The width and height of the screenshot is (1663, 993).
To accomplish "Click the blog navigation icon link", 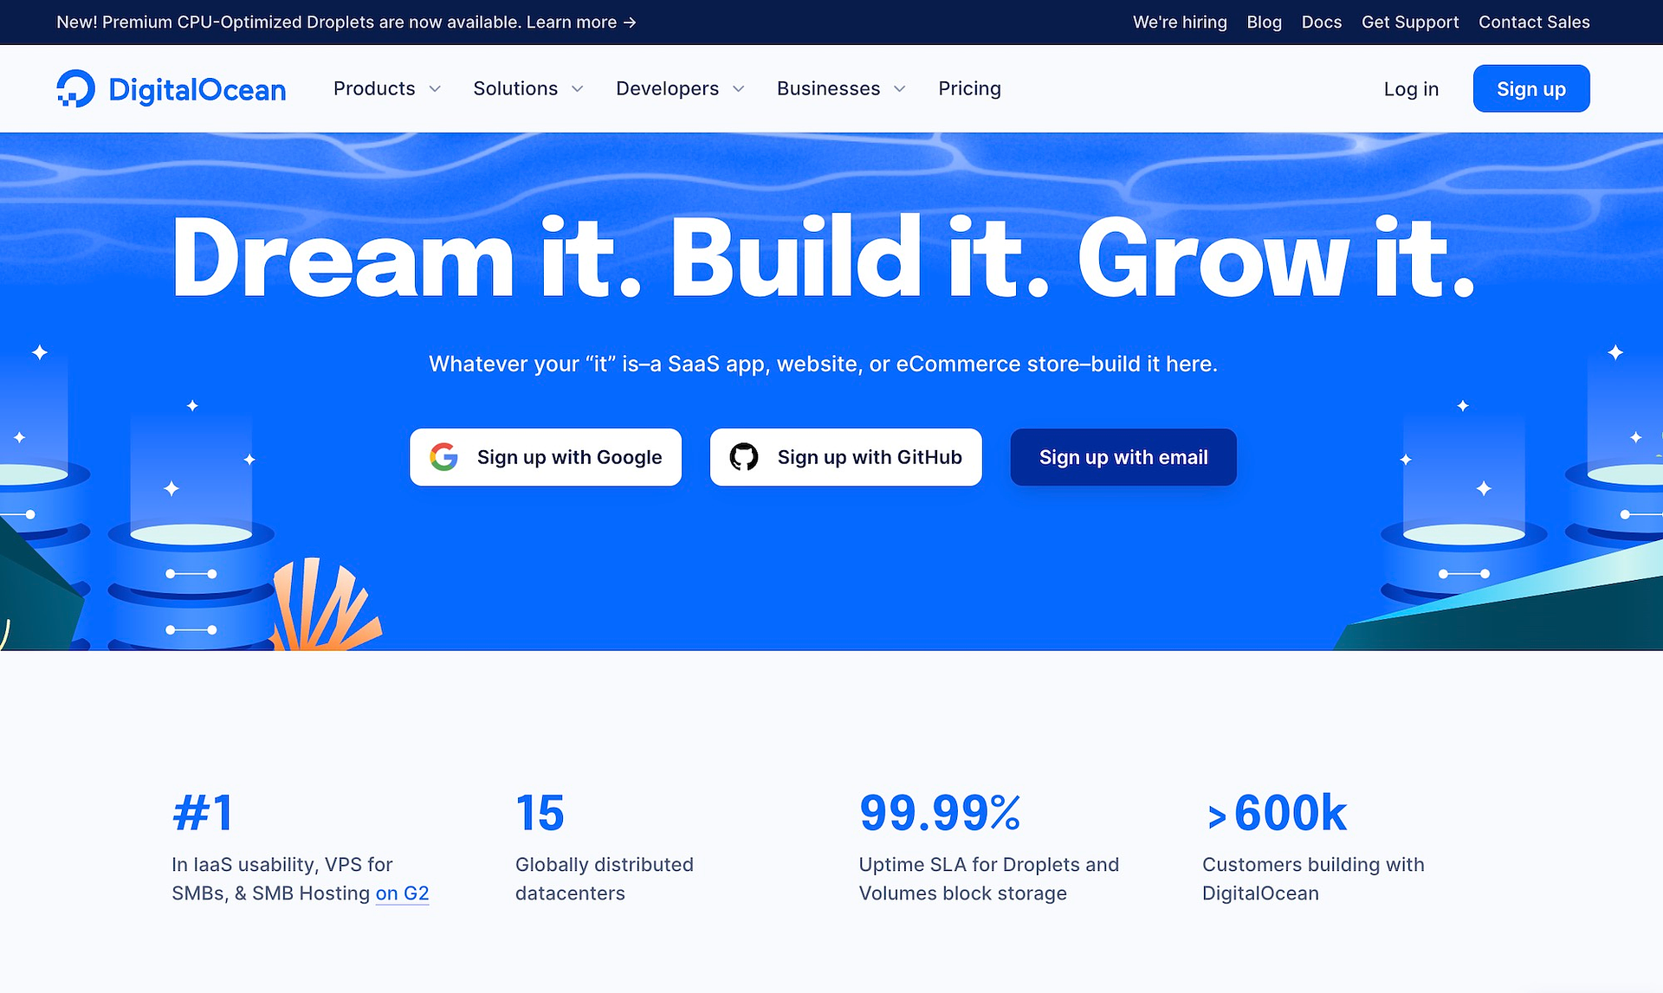I will click(x=1265, y=23).
